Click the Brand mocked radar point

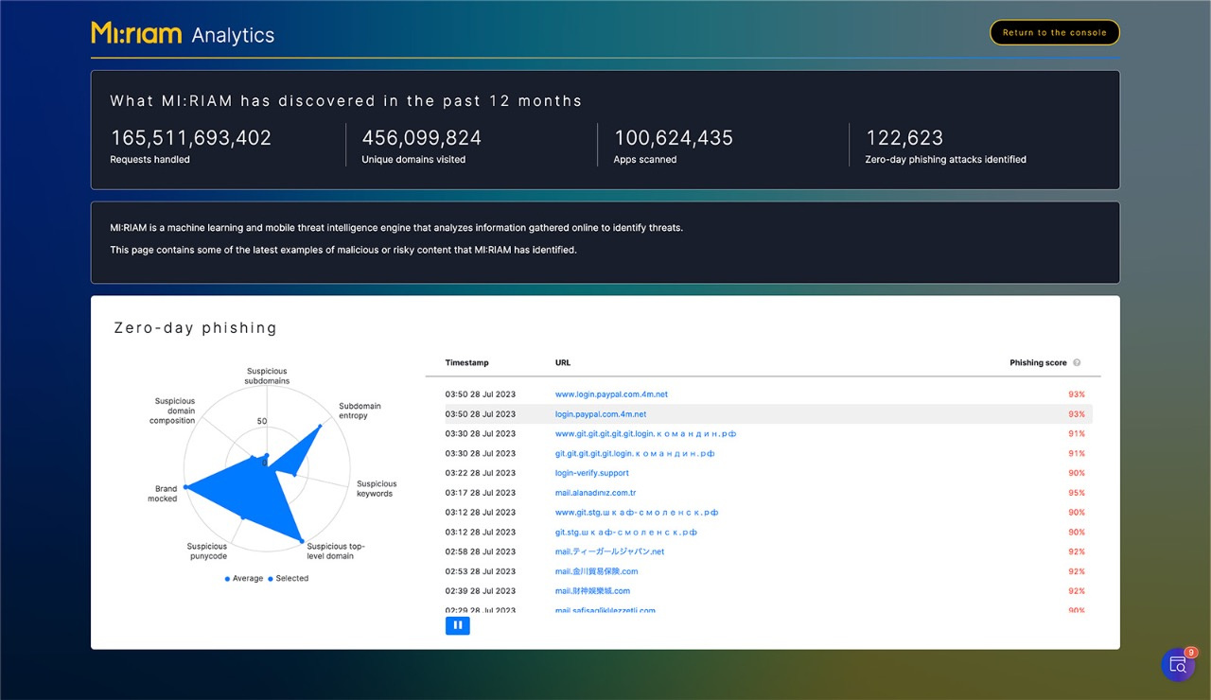point(185,486)
